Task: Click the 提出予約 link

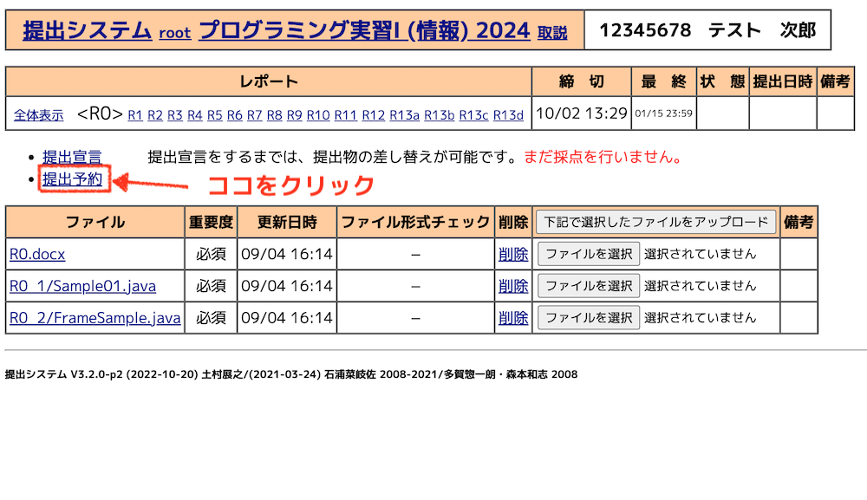Action: 72,180
